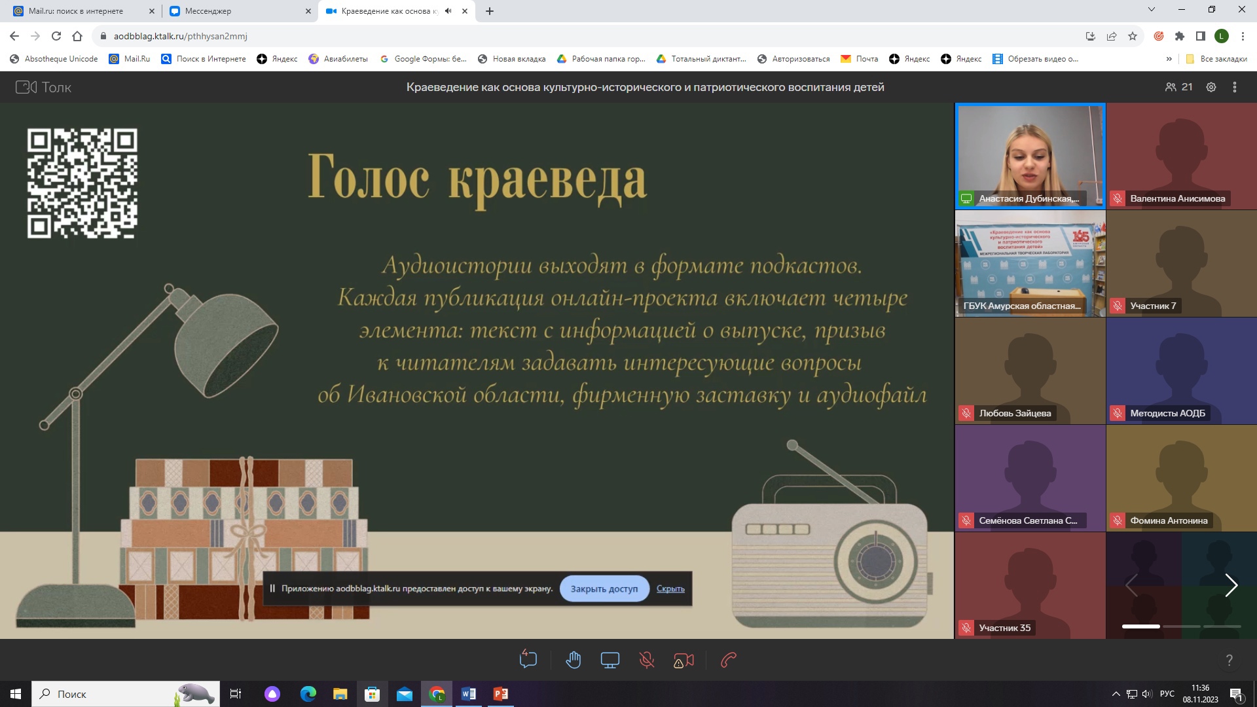
Task: Mute audio on Краеведение tab
Action: pyautogui.click(x=448, y=11)
